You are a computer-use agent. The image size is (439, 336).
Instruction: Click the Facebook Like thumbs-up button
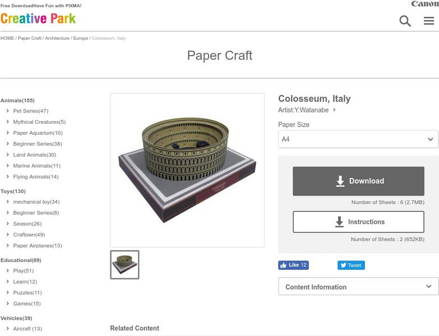(x=293, y=265)
